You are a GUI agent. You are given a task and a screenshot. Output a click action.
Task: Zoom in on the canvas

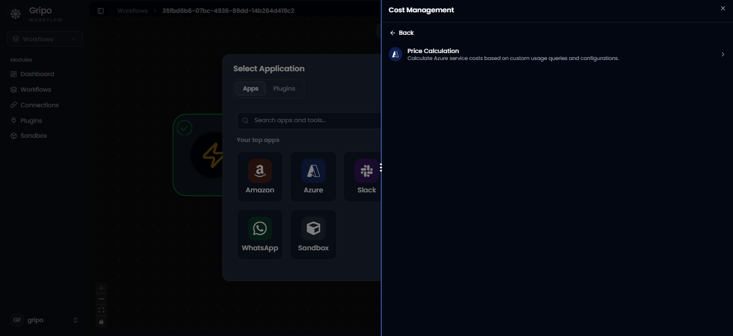click(101, 288)
